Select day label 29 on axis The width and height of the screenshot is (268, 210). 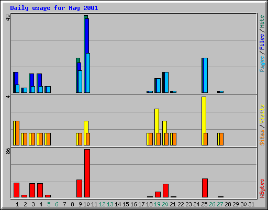(236, 204)
